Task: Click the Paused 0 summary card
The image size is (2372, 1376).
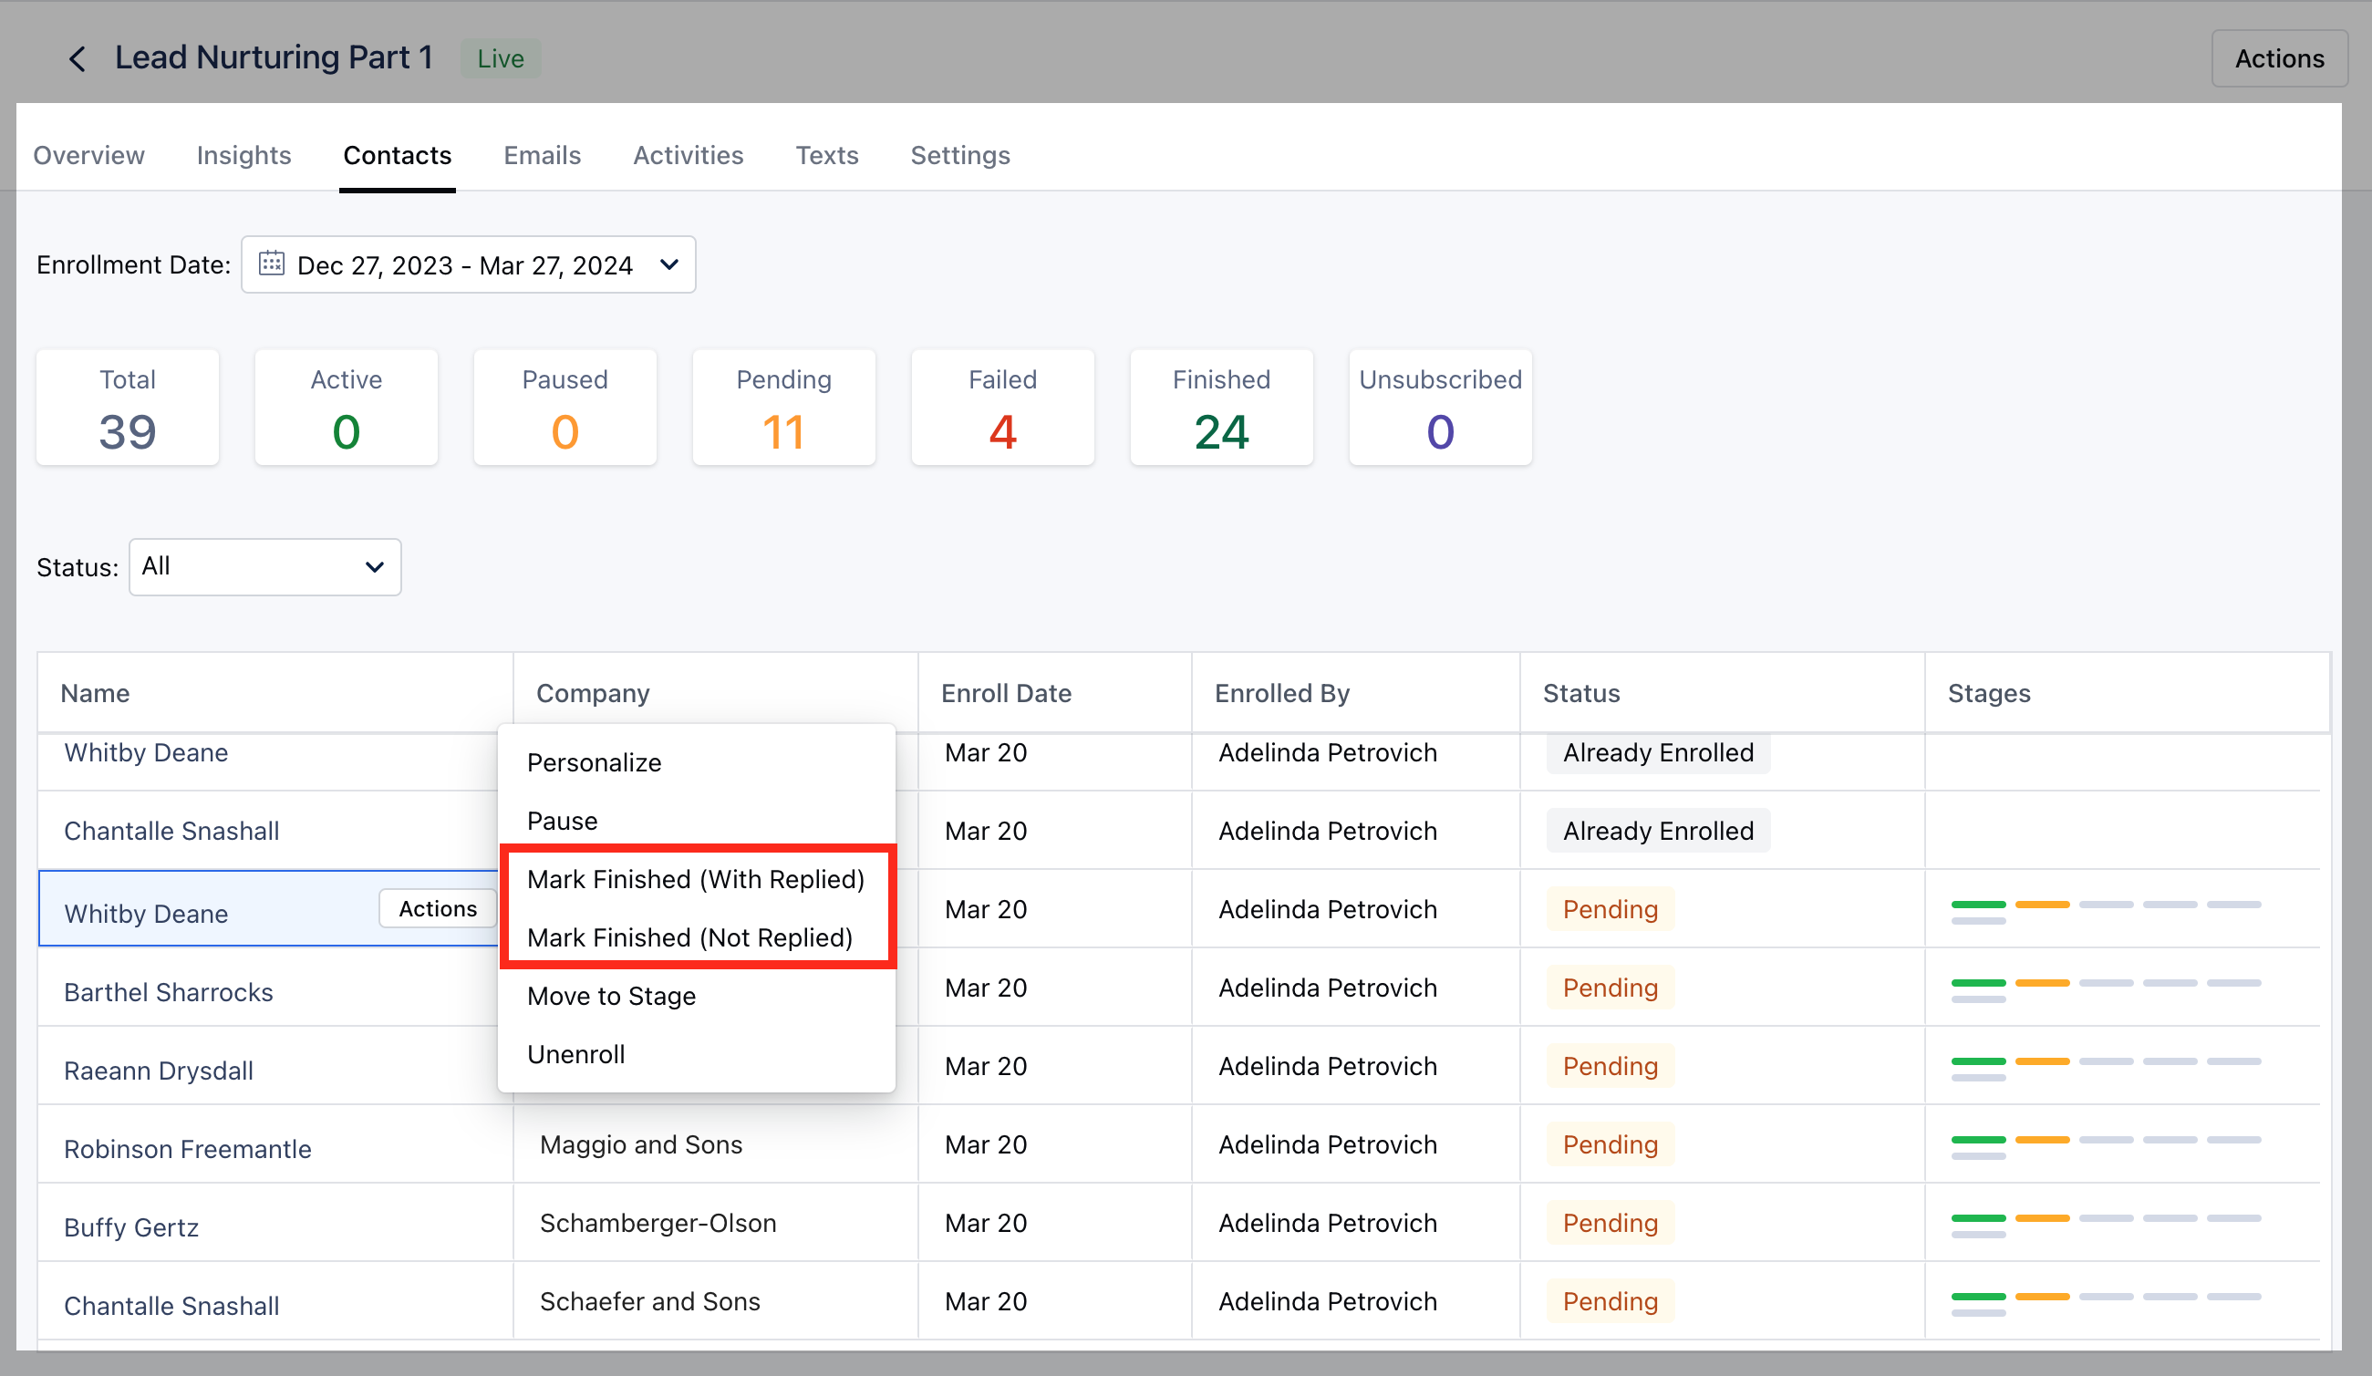Action: 565,408
